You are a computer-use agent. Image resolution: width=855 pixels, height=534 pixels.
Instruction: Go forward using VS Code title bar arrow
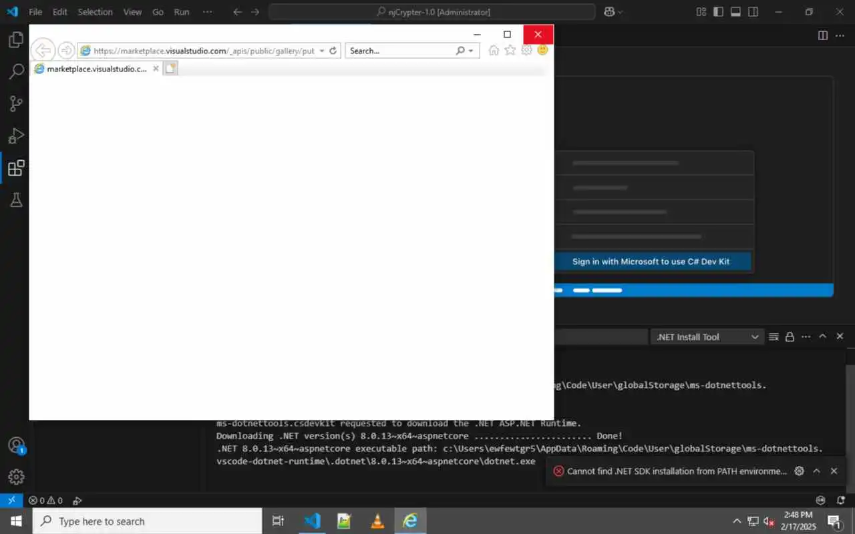tap(255, 12)
